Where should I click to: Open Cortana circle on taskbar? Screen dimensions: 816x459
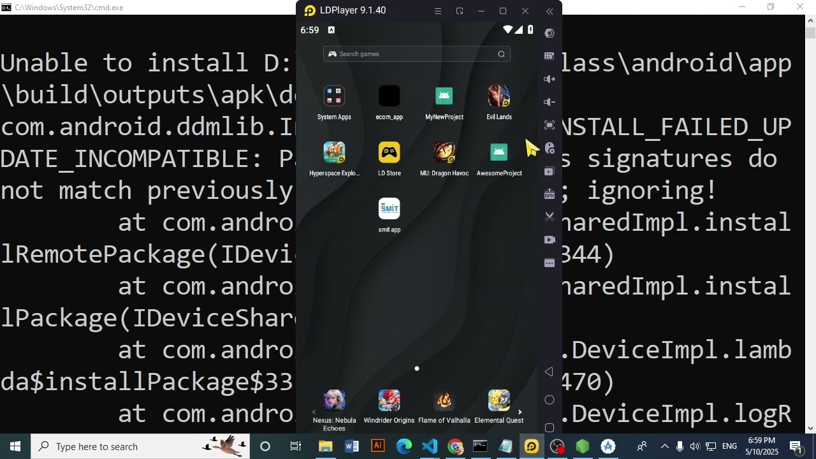265,446
